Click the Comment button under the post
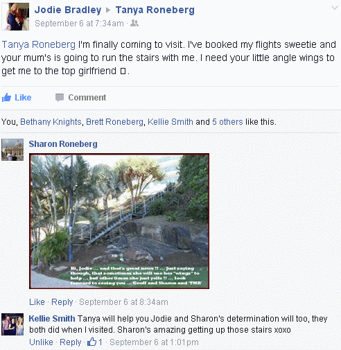This screenshot has width=341, height=350. click(x=81, y=98)
